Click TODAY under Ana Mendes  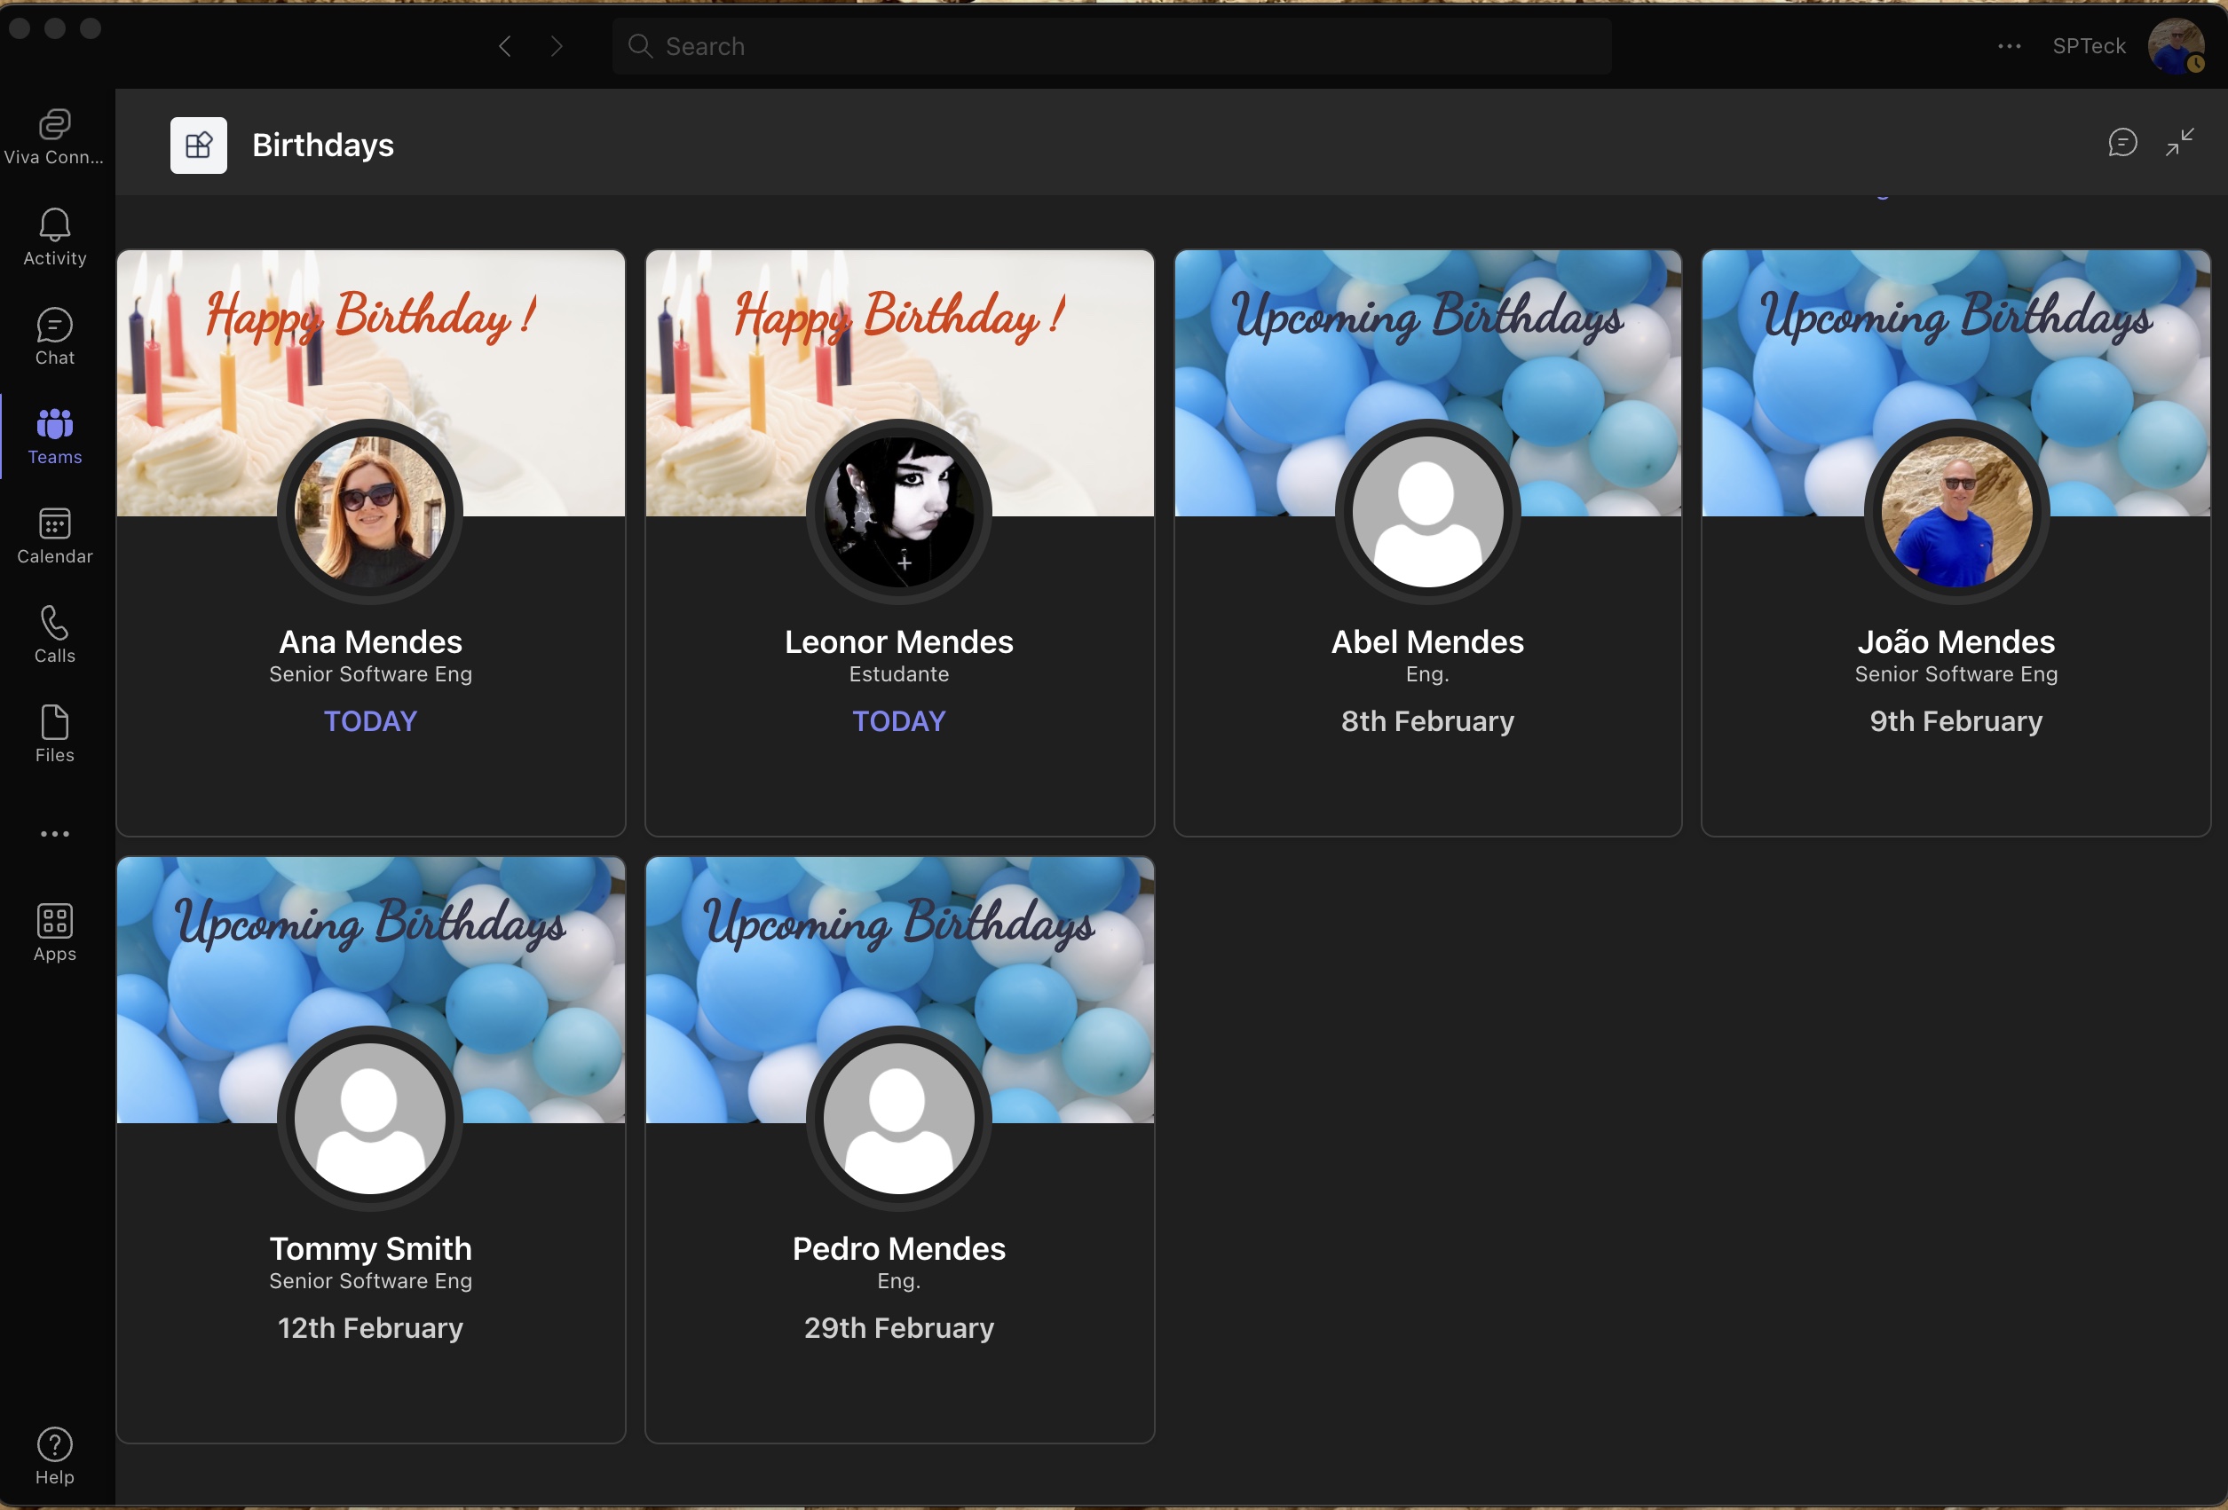pyautogui.click(x=371, y=720)
